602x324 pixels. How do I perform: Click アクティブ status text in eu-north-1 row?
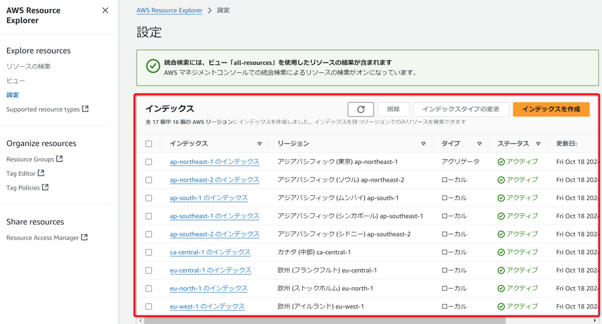click(522, 288)
